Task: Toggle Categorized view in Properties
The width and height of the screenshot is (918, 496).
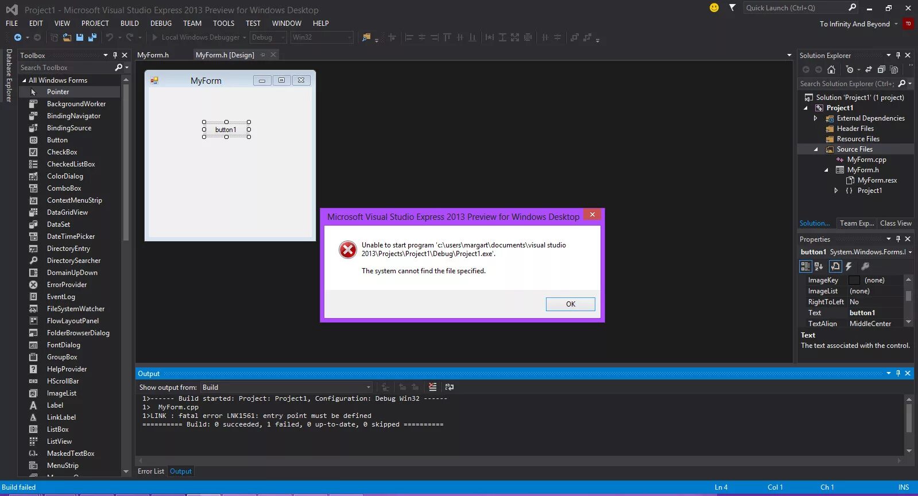Action: [x=805, y=266]
